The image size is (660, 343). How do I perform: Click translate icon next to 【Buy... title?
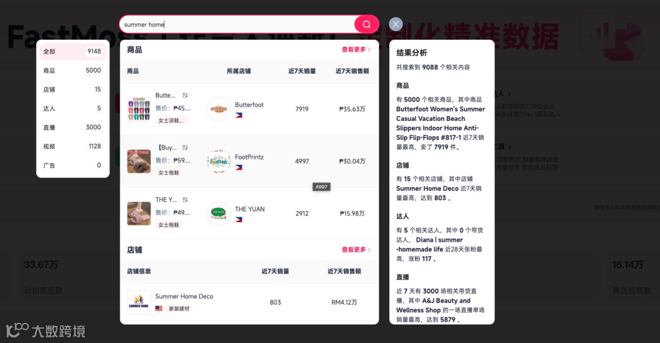(x=185, y=148)
